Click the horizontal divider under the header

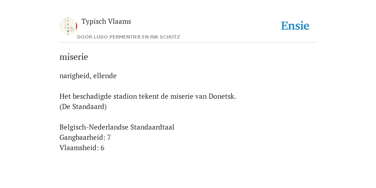(x=188, y=43)
